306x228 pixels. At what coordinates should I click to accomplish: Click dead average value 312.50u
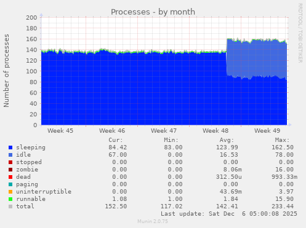(x=228, y=177)
